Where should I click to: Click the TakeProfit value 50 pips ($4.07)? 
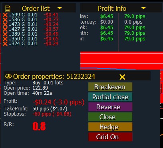coord(50,109)
